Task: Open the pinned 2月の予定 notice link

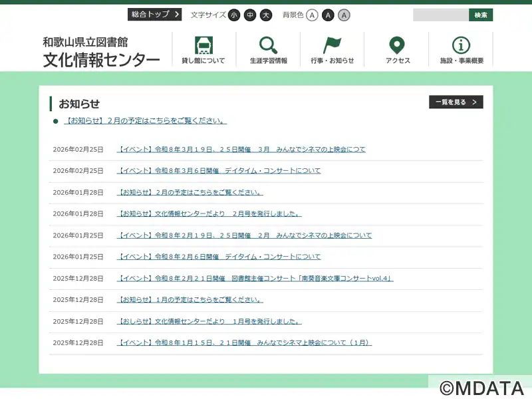Action: [145, 121]
